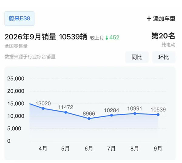Select the 7月 data point 10284
This screenshot has width=182, height=163.
(112, 115)
